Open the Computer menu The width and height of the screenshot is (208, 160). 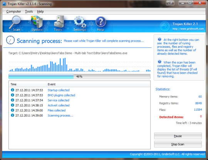point(13,12)
